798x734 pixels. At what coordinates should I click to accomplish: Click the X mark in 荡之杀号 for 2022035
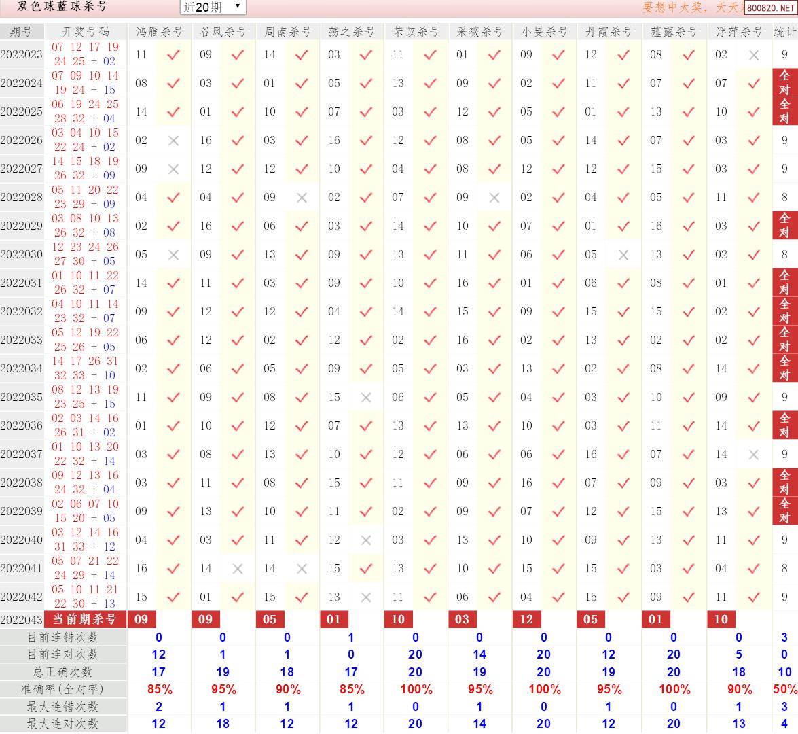(366, 398)
